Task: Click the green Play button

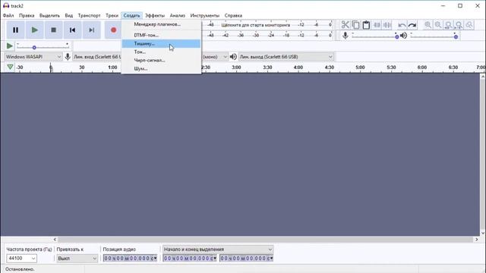Action: (35, 30)
